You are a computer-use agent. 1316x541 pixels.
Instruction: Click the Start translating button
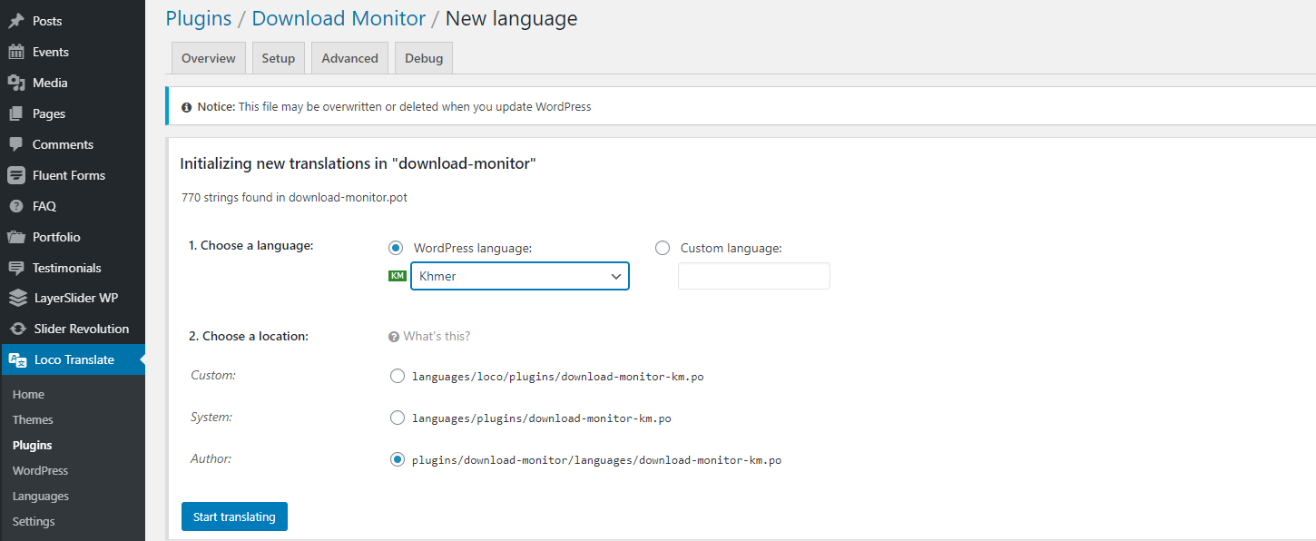tap(234, 516)
